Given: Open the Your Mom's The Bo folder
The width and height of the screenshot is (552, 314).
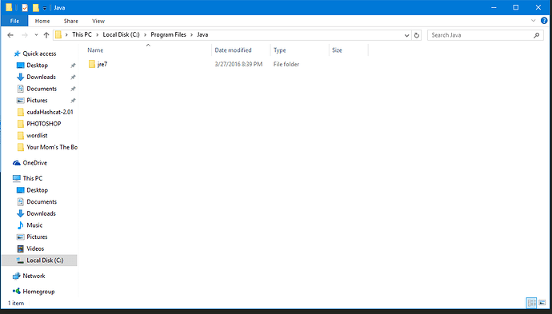Looking at the screenshot, I should click(52, 147).
